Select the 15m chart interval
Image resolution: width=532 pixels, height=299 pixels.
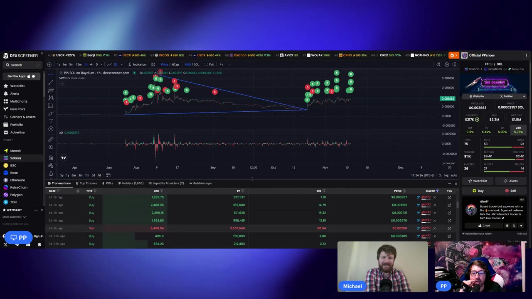click(x=79, y=64)
